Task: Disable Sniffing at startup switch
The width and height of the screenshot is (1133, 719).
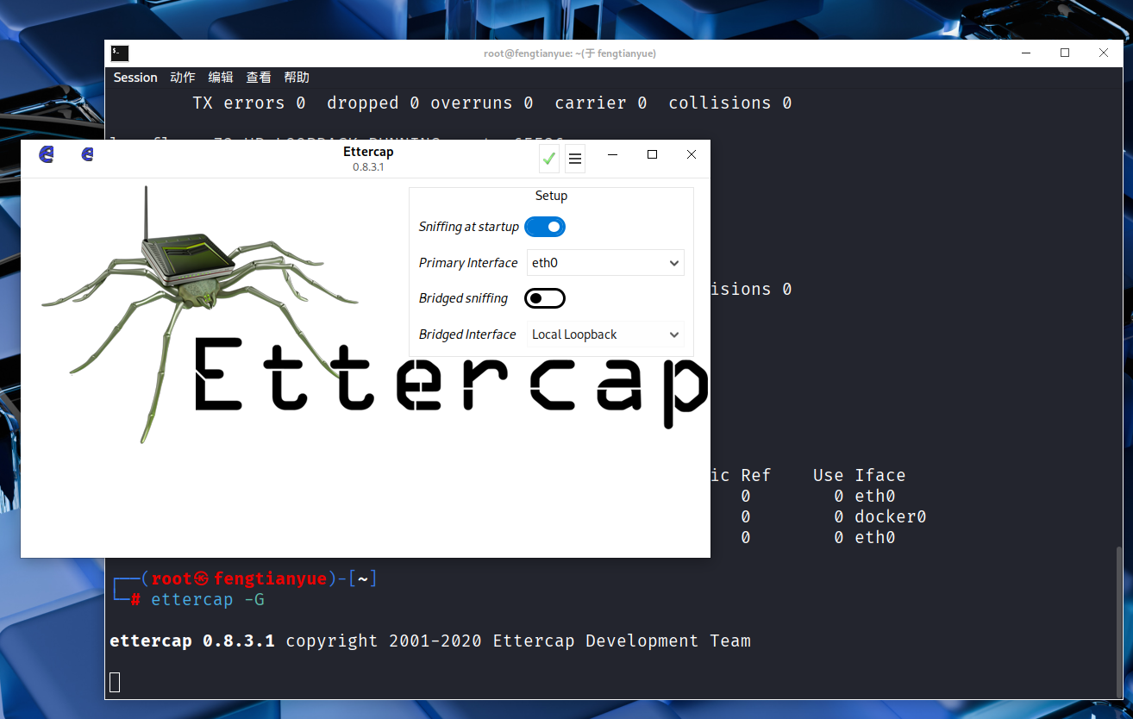Action: [545, 227]
